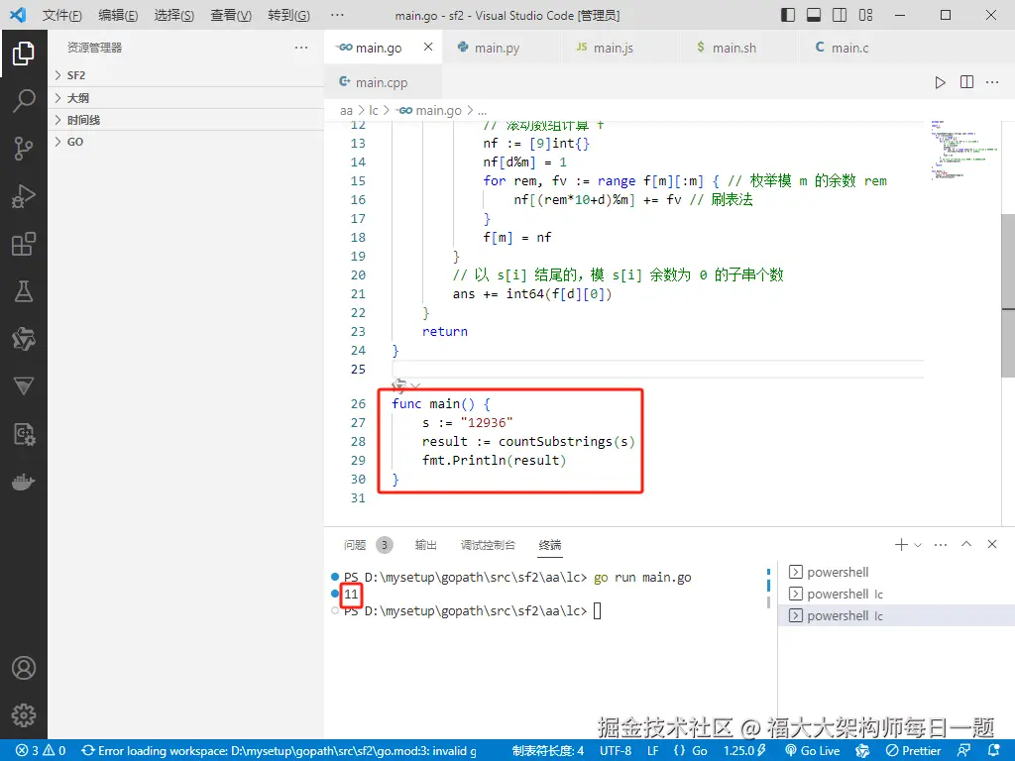This screenshot has height=761, width=1015.
Task: Select the 终端 terminal tab
Action: pyautogui.click(x=550, y=545)
